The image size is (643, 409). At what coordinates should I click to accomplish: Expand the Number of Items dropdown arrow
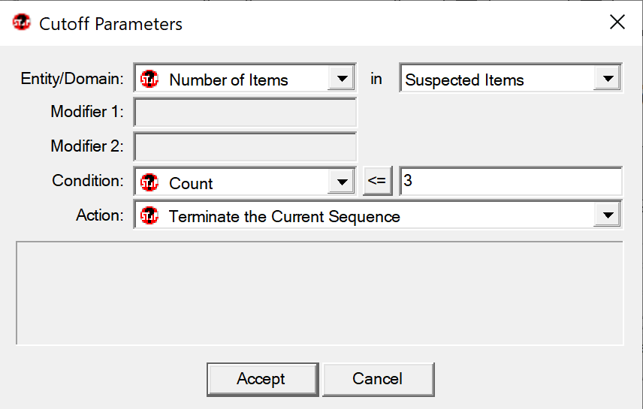point(342,78)
